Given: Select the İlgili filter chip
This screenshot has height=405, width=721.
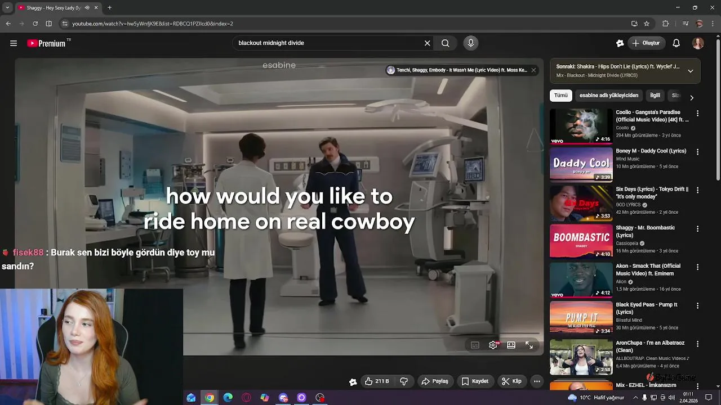Looking at the screenshot, I should pyautogui.click(x=655, y=96).
